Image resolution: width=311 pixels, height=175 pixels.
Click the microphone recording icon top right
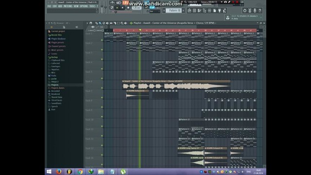tap(255, 11)
